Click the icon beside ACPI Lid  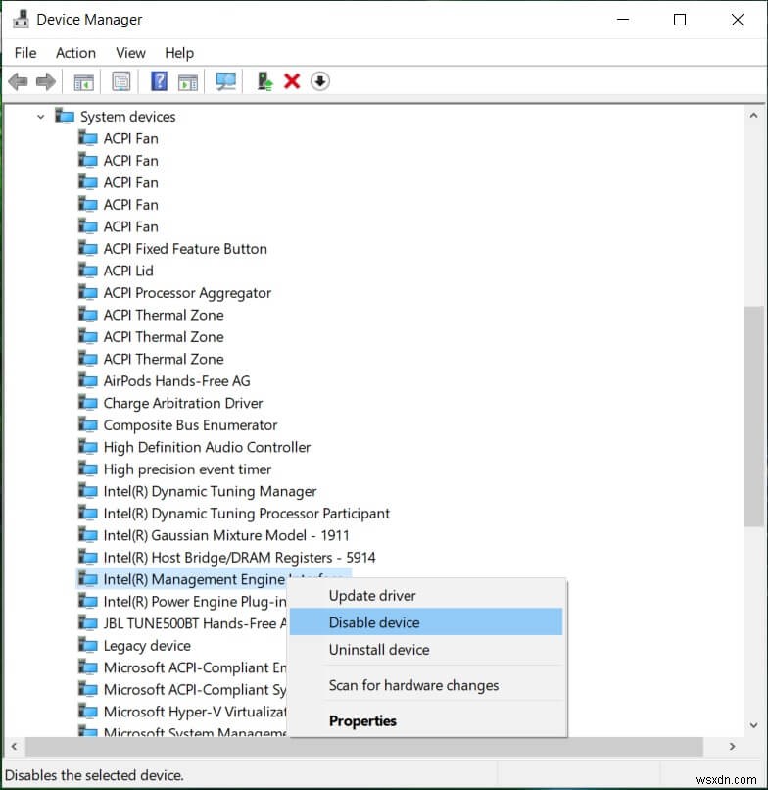pos(88,271)
